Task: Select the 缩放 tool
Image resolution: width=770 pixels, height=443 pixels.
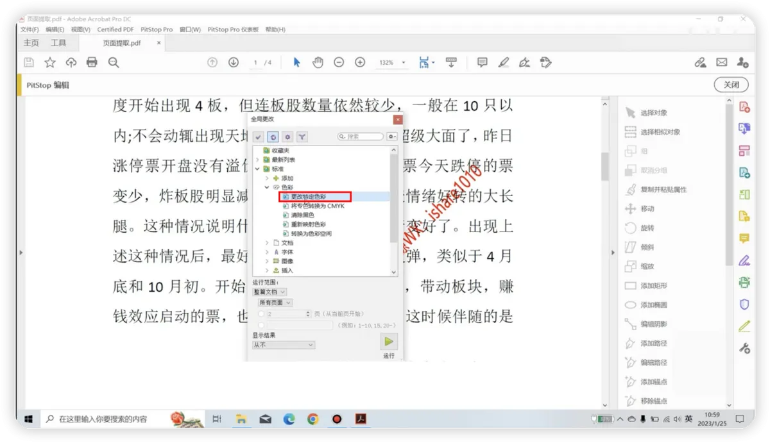Action: click(x=640, y=266)
